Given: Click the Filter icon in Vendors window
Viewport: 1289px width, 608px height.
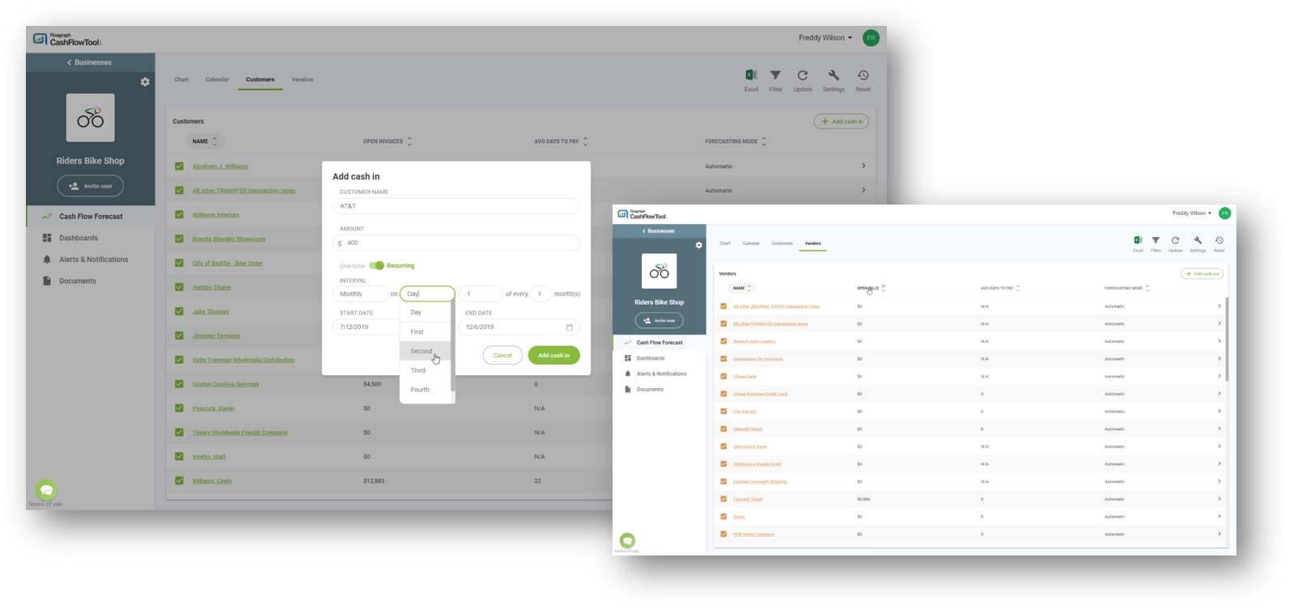Looking at the screenshot, I should click(1155, 240).
